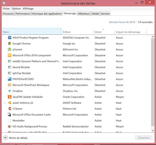The width and height of the screenshot is (156, 145).
Task: Click the Intel Dynamic Platform icon
Action: click(x=10, y=61)
